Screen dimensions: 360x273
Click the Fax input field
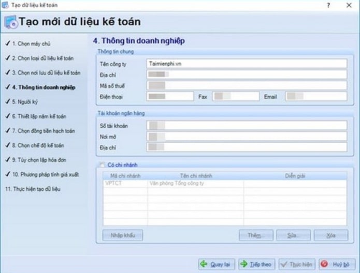[236, 97]
